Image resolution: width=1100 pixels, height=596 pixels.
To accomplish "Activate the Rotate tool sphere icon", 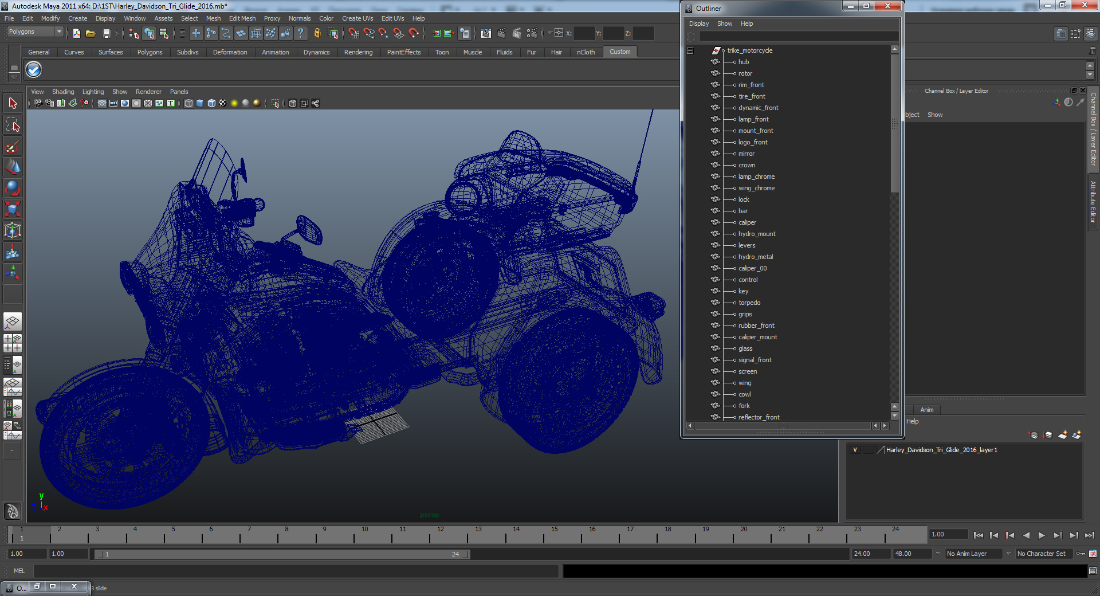I will coord(13,188).
